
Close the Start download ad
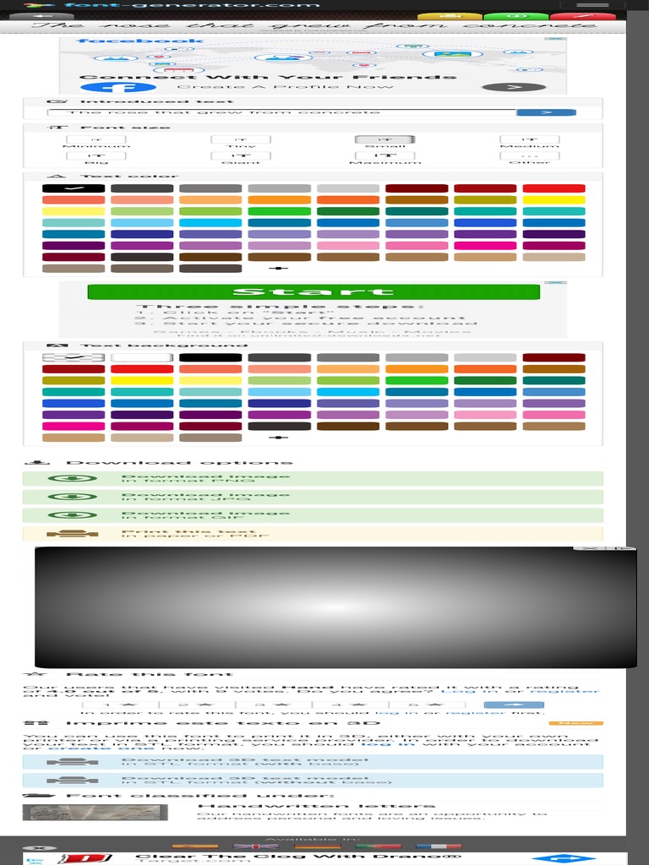(556, 282)
